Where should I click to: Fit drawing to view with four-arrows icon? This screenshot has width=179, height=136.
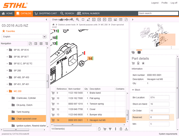(83, 20)
